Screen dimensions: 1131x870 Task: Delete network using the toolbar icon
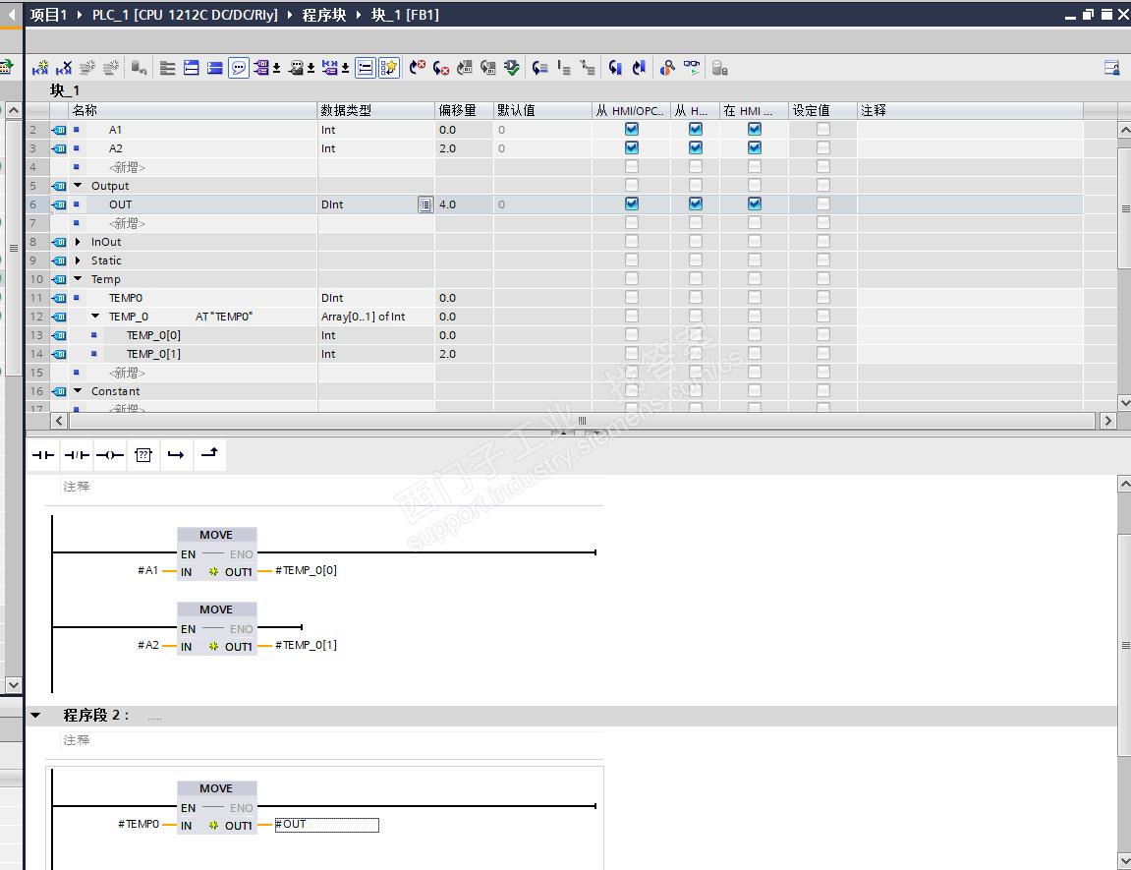pos(64,68)
